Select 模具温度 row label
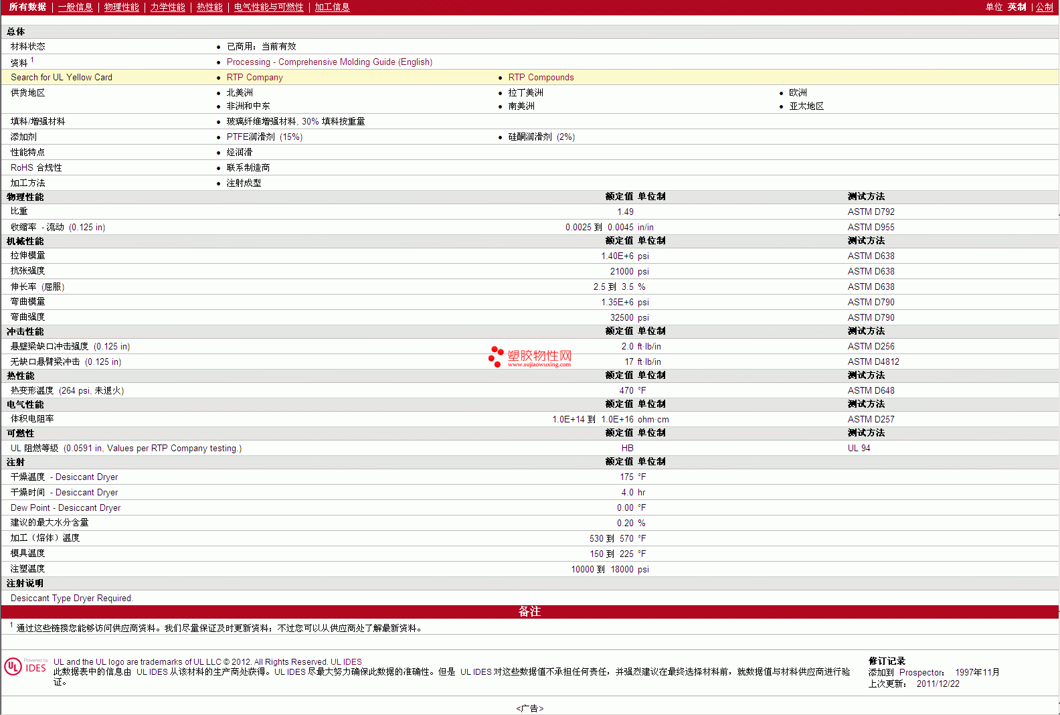 click(x=27, y=553)
